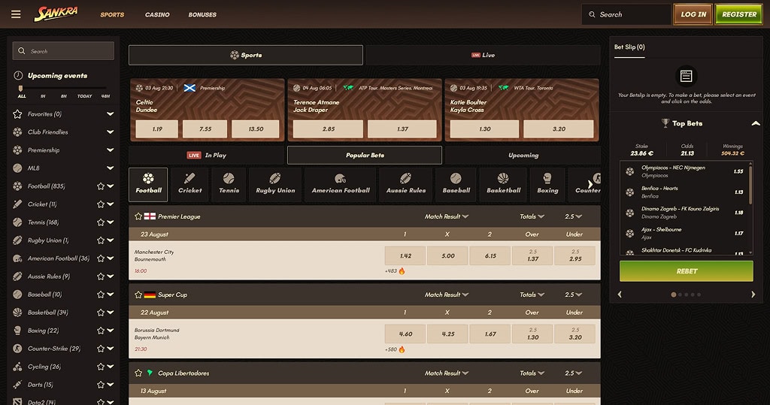The width and height of the screenshot is (770, 405).
Task: Open the Katie Boulter vs Kayla Cross card
Action: (522, 110)
